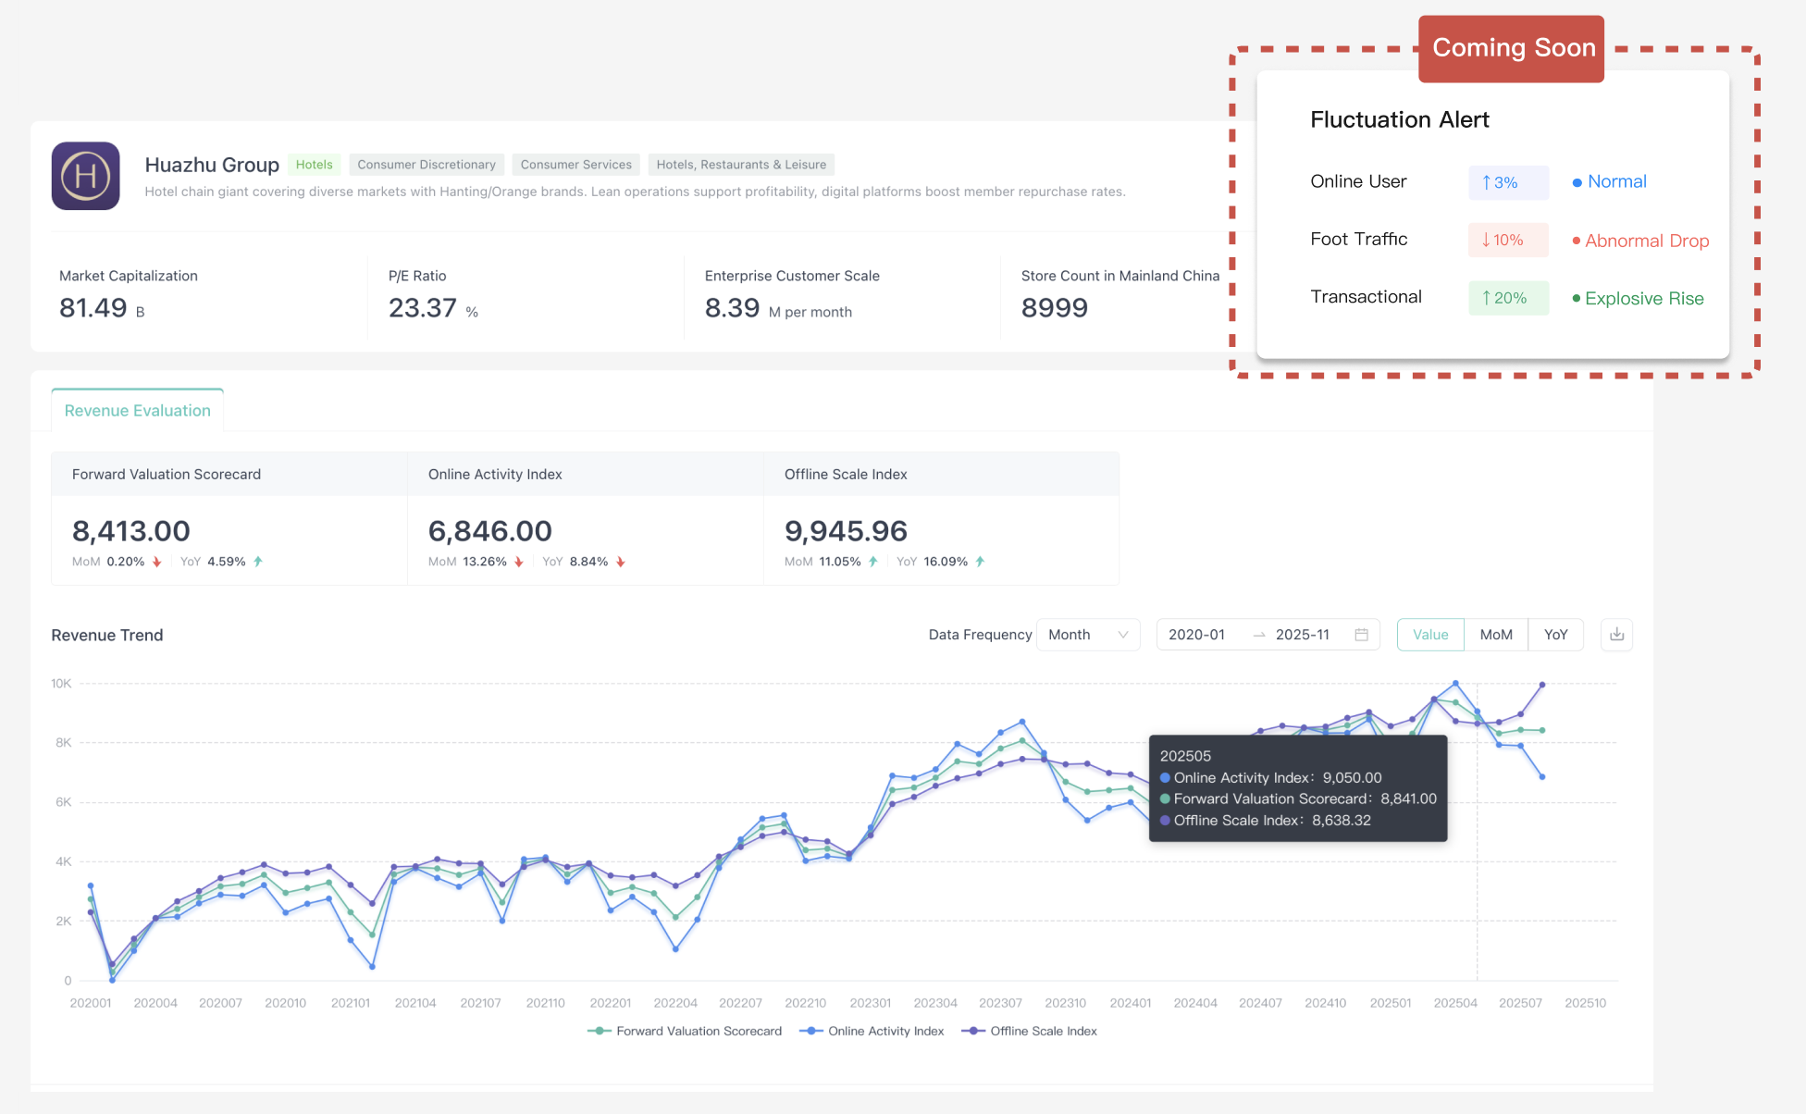
Task: Click the red down arrow beside Online Activity MoM
Action: [x=518, y=561]
